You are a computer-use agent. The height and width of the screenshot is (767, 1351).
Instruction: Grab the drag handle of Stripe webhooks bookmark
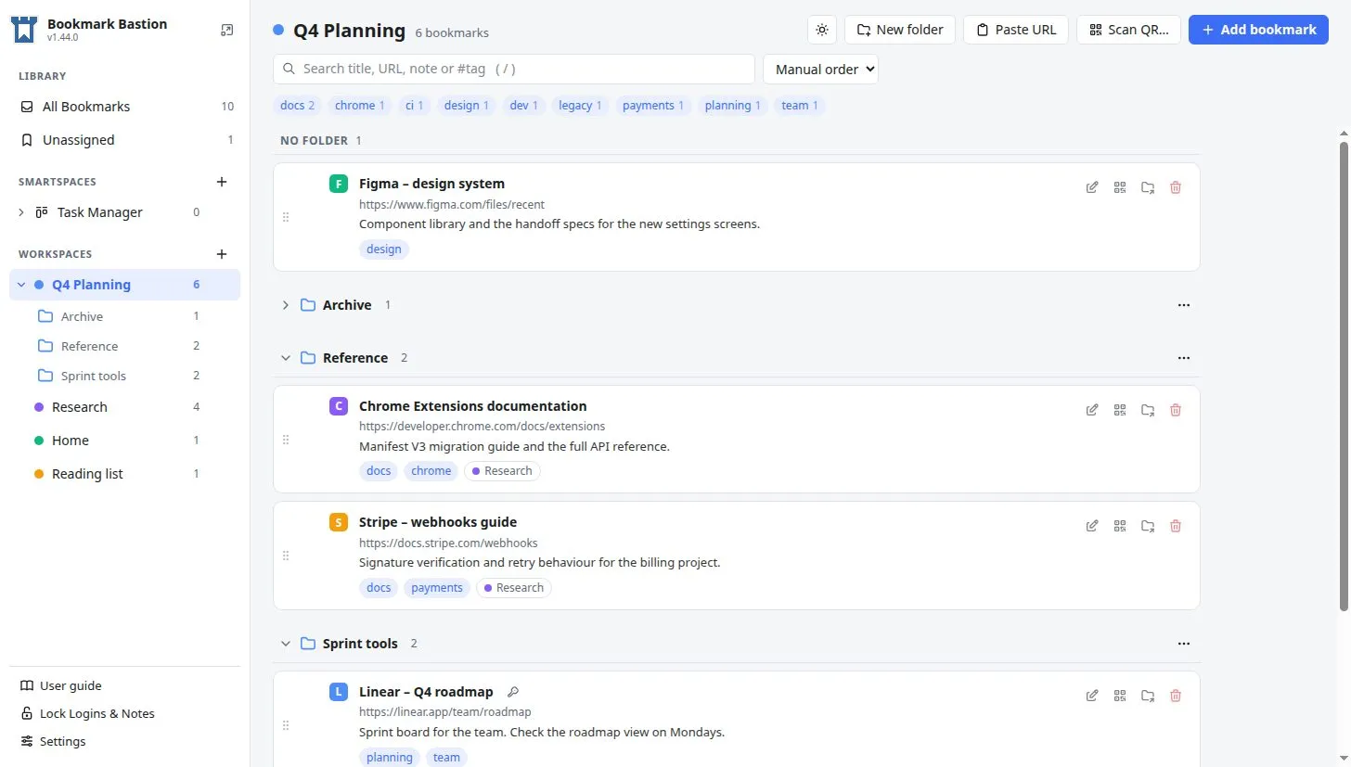pyautogui.click(x=286, y=556)
